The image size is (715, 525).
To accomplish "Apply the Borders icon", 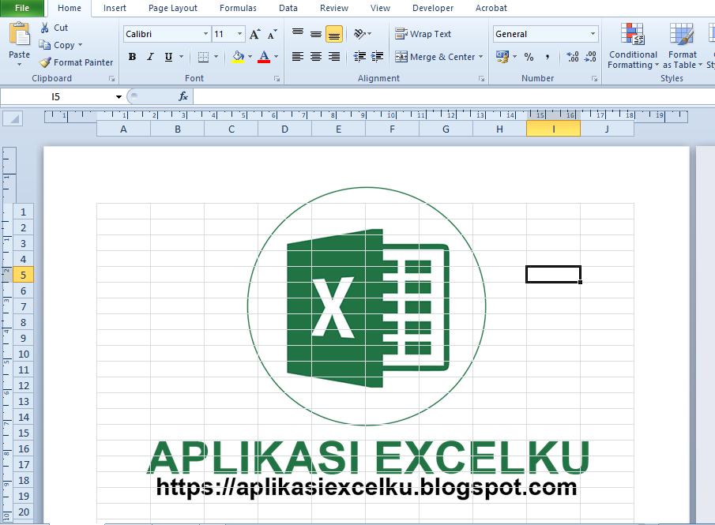I will (203, 57).
